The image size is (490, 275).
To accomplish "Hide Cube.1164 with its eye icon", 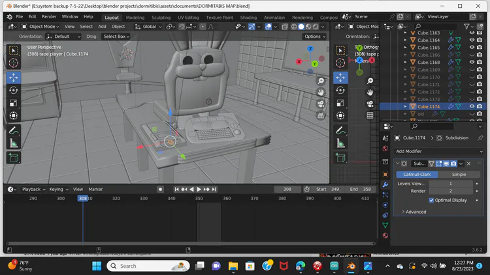I will pos(472,40).
